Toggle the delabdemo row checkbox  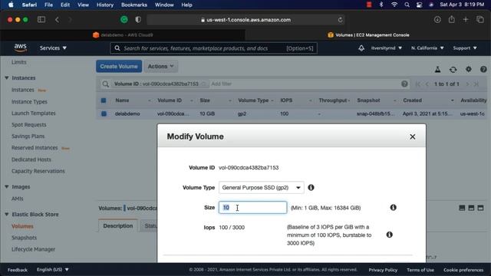pos(104,113)
